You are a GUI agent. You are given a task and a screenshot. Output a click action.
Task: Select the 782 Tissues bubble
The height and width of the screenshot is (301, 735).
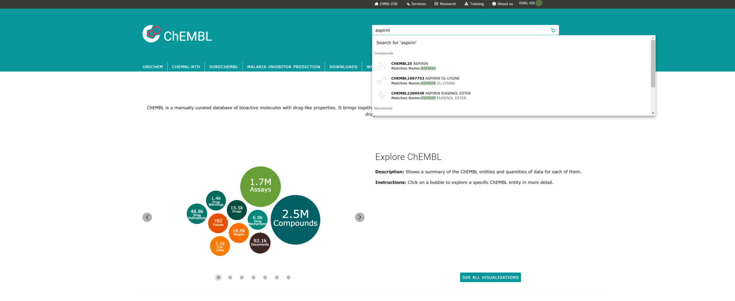pos(218,223)
